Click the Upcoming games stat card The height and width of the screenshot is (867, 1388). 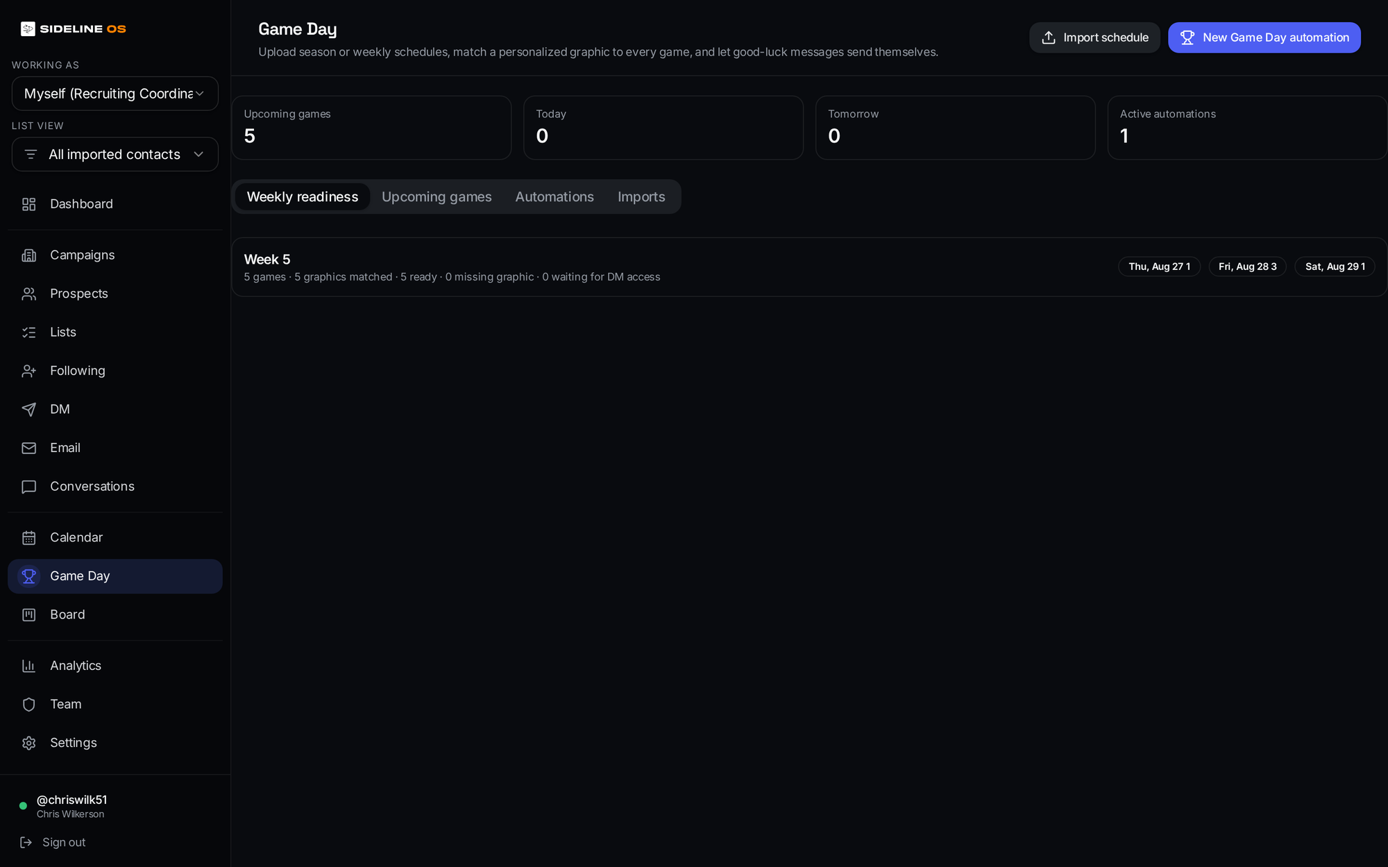point(371,128)
